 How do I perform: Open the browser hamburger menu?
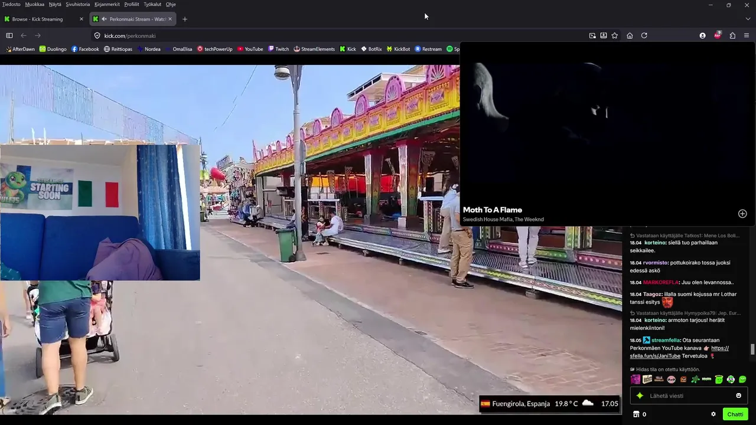(x=747, y=35)
